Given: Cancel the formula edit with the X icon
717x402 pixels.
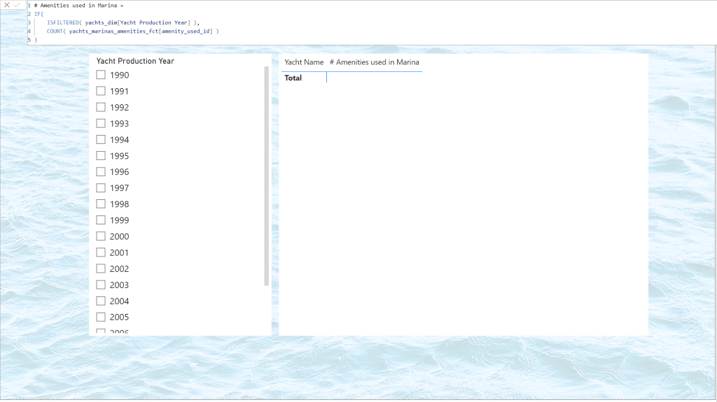Looking at the screenshot, I should click(x=7, y=5).
